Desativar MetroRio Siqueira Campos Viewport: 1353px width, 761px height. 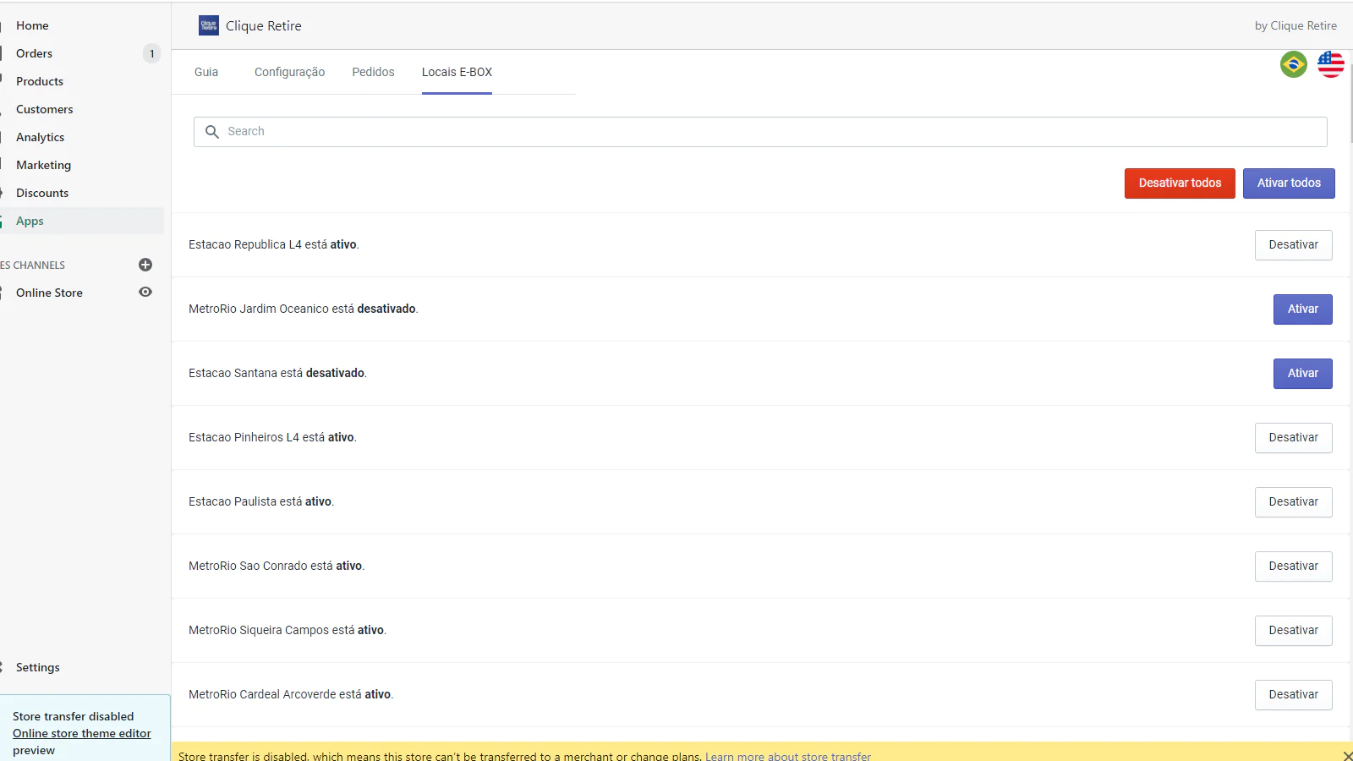pos(1293,631)
